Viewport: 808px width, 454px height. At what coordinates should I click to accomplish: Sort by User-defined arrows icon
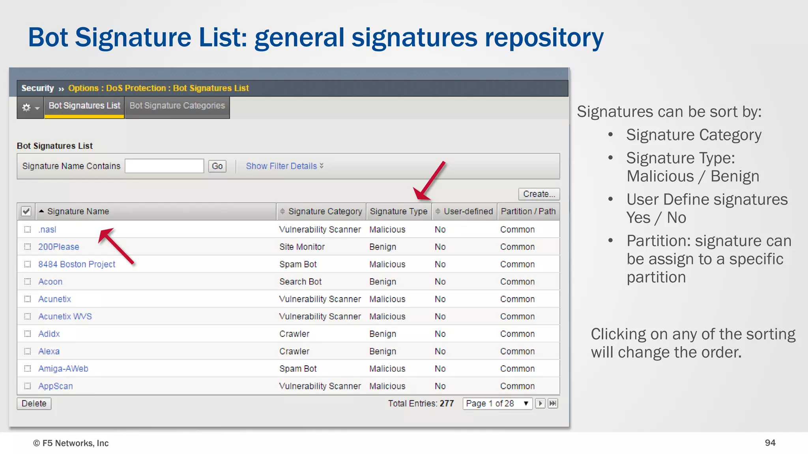coord(438,212)
